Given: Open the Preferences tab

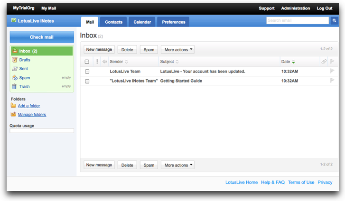Looking at the screenshot, I should 174,22.
